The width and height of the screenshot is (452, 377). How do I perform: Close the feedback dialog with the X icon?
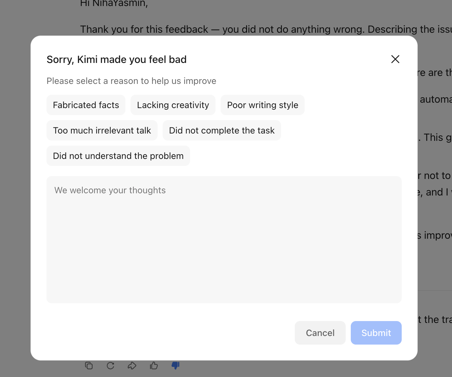[395, 59]
